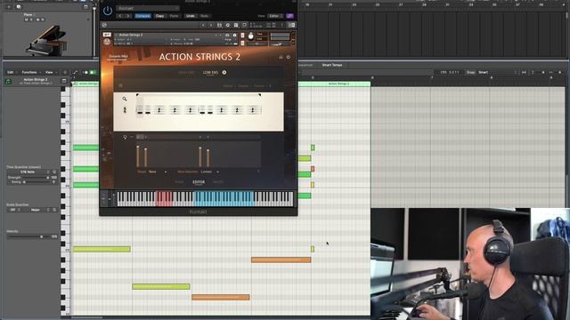Click the piano roll tool selector icon

tap(75, 72)
